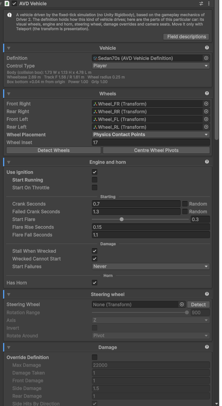Toggle the AVD Vehicle component enabled checkbox
This screenshot has width=222, height=406.
[x=14, y=3]
